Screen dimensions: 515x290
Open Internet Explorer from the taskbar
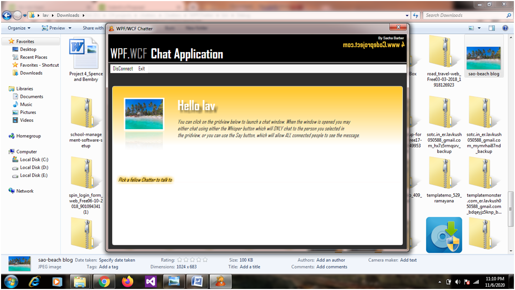pos(35,282)
